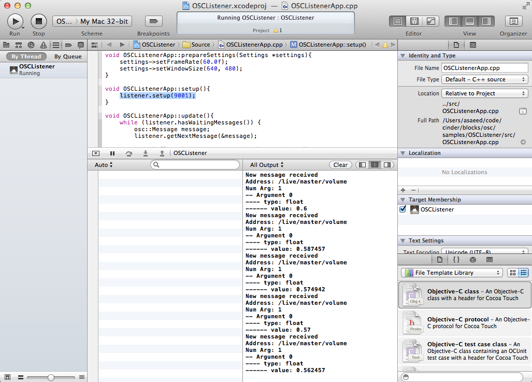Click the Step Over button
This screenshot has width=532, height=382.
click(x=129, y=153)
